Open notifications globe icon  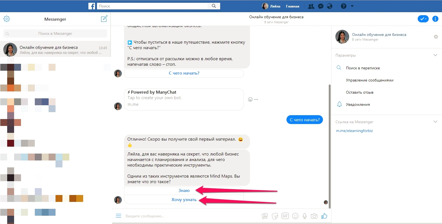pyautogui.click(x=330, y=6)
